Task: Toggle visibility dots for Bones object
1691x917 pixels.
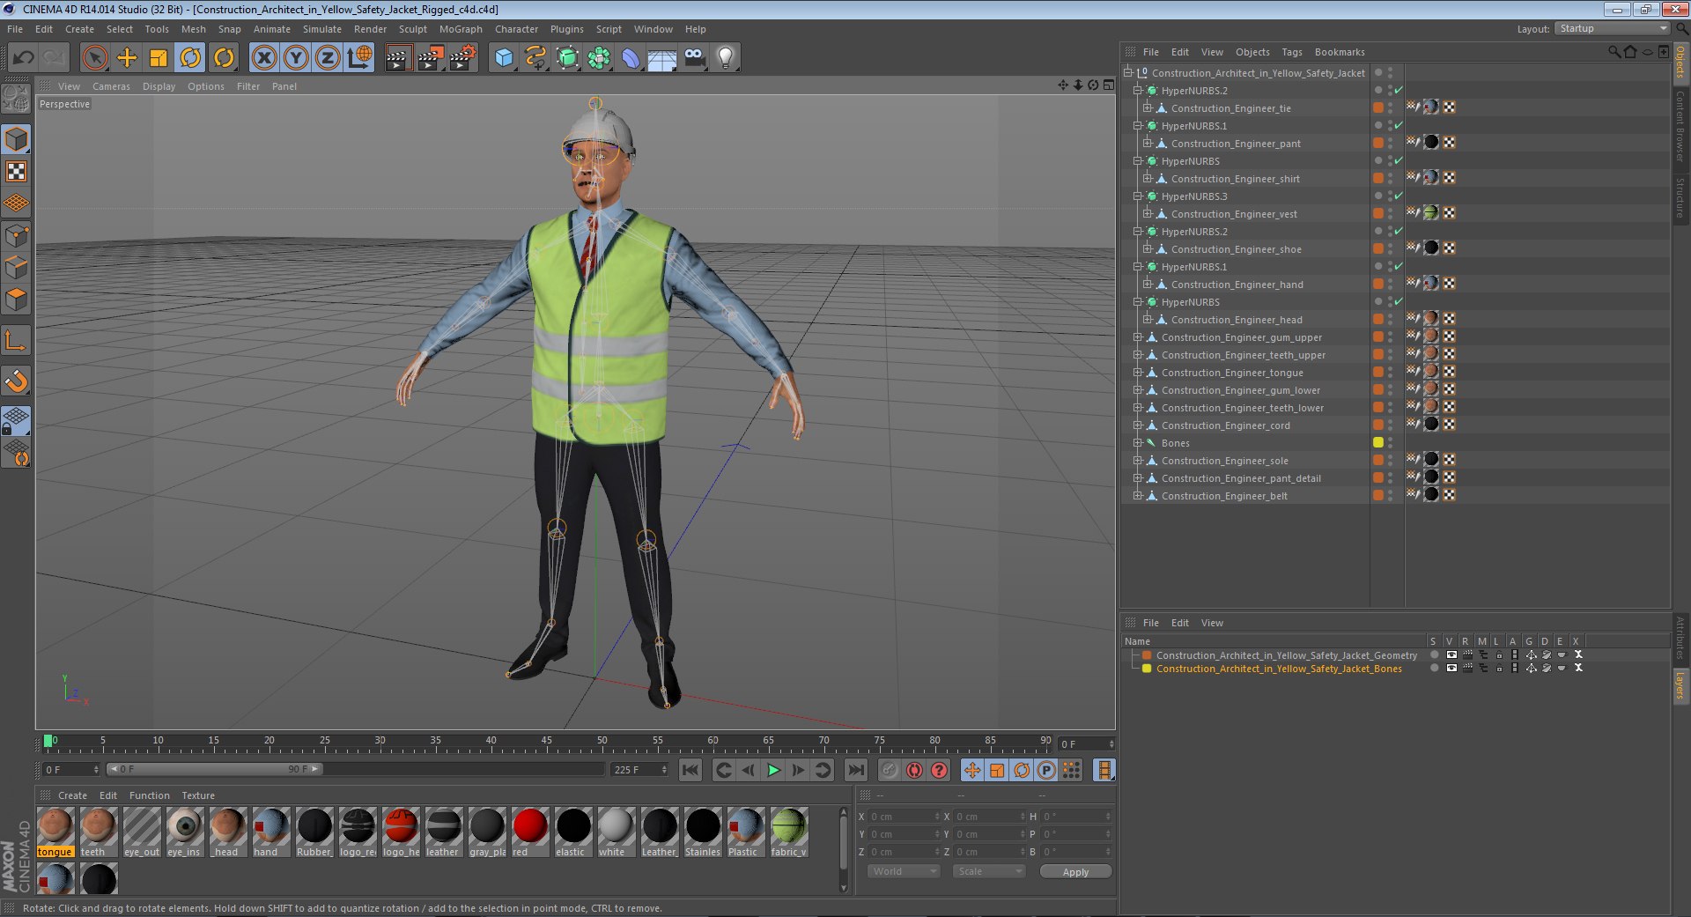Action: pyautogui.click(x=1391, y=443)
